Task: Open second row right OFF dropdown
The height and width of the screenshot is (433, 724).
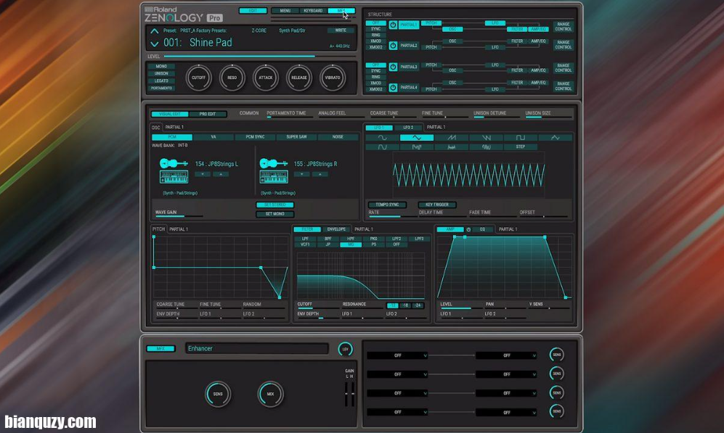Action: point(507,374)
